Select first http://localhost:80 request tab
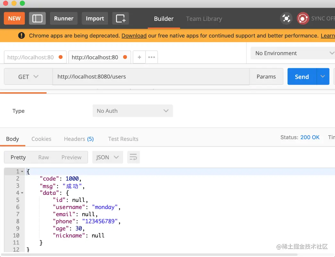 pos(35,57)
